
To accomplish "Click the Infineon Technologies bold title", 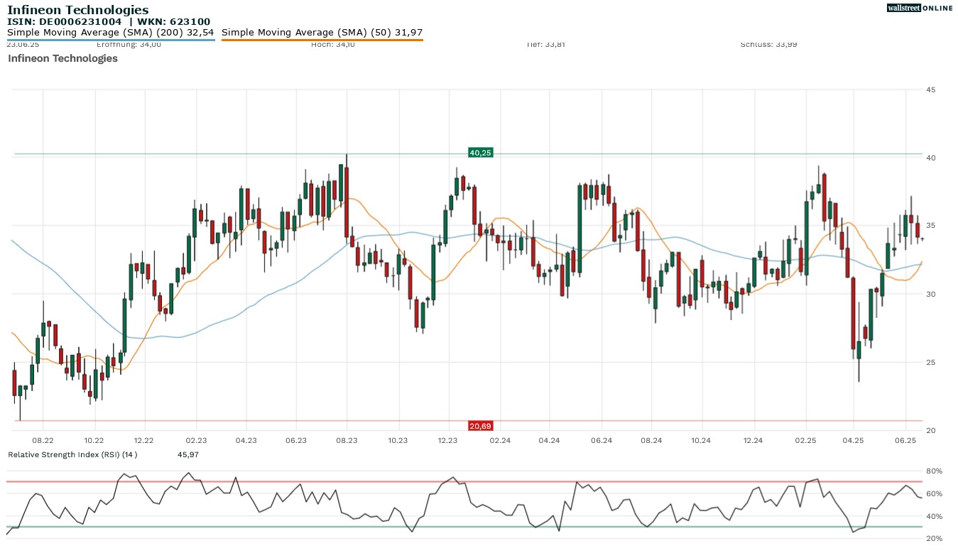I will (x=78, y=10).
